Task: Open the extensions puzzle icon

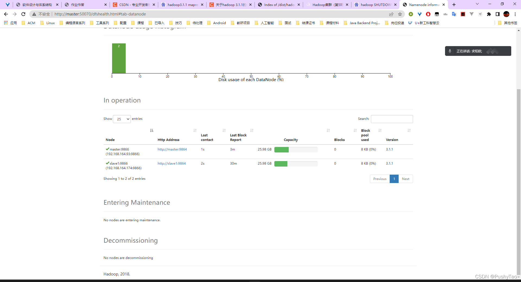Action: tap(489, 14)
